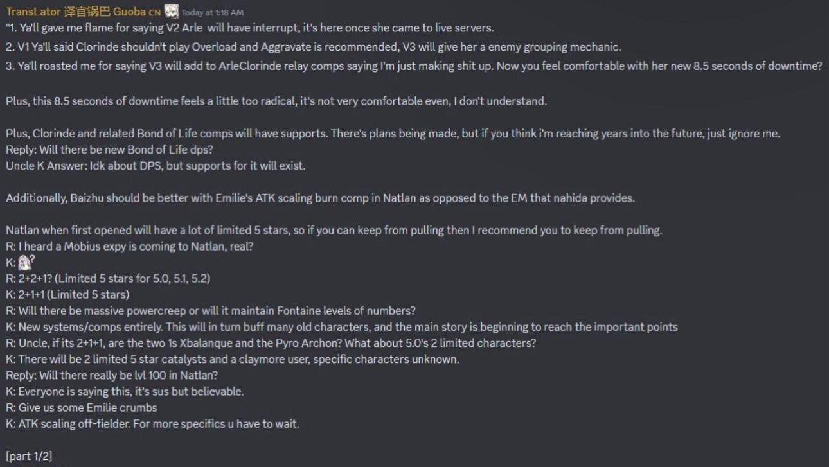Click the CN server tag after Guoba
This screenshot has height=467, width=829.
[x=154, y=12]
